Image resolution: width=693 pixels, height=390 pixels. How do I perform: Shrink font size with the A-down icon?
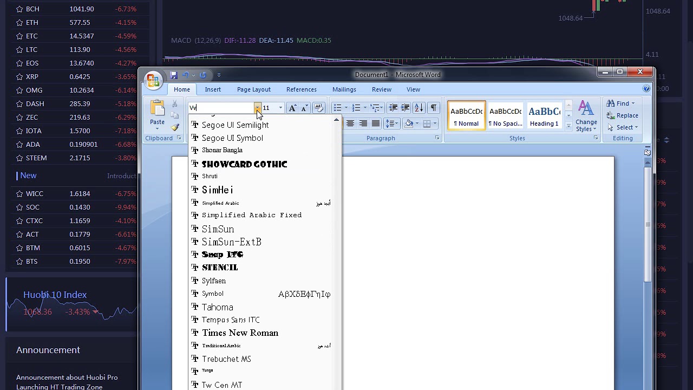pos(304,108)
